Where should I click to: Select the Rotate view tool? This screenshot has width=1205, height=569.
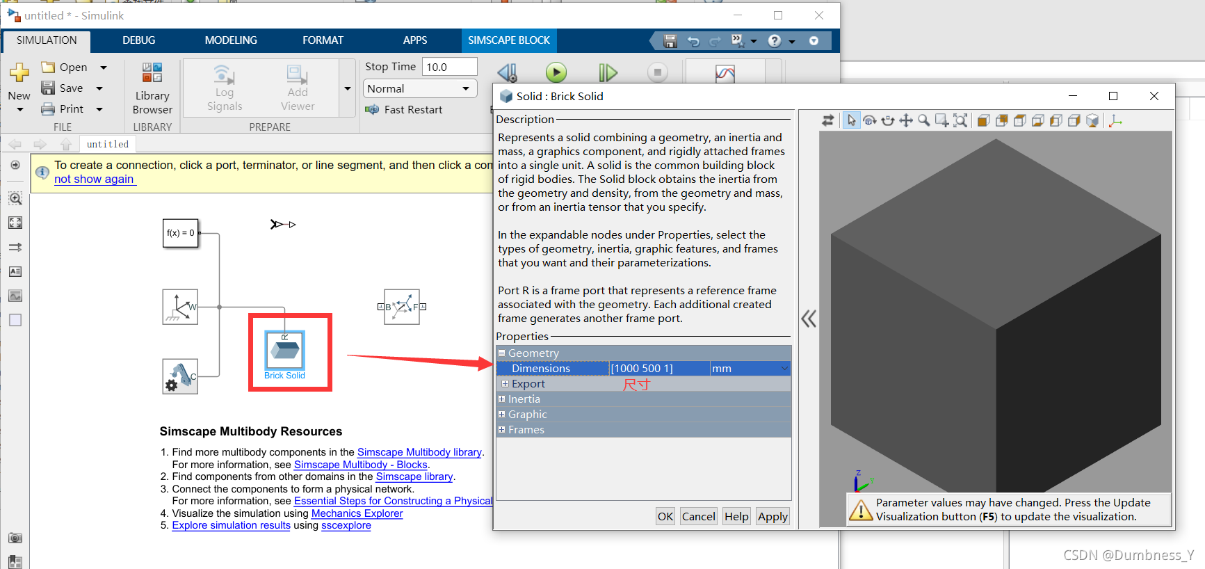(x=869, y=120)
